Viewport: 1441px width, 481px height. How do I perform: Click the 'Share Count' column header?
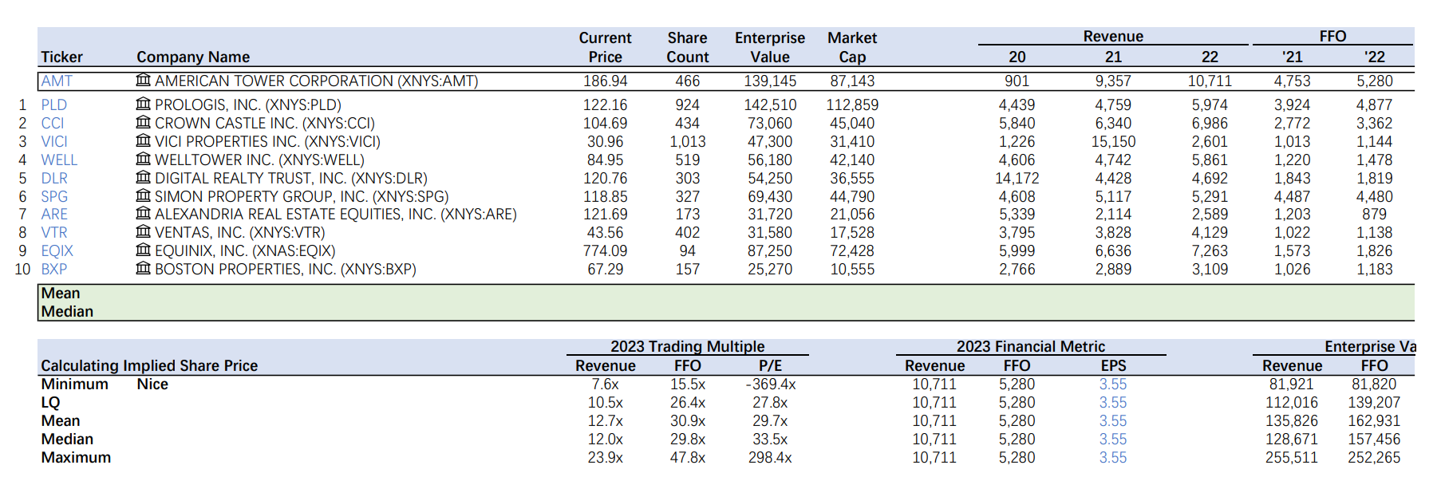pyautogui.click(x=688, y=48)
